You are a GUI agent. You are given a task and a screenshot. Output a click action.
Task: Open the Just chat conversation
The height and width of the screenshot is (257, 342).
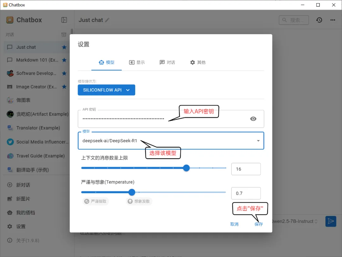tap(36, 47)
